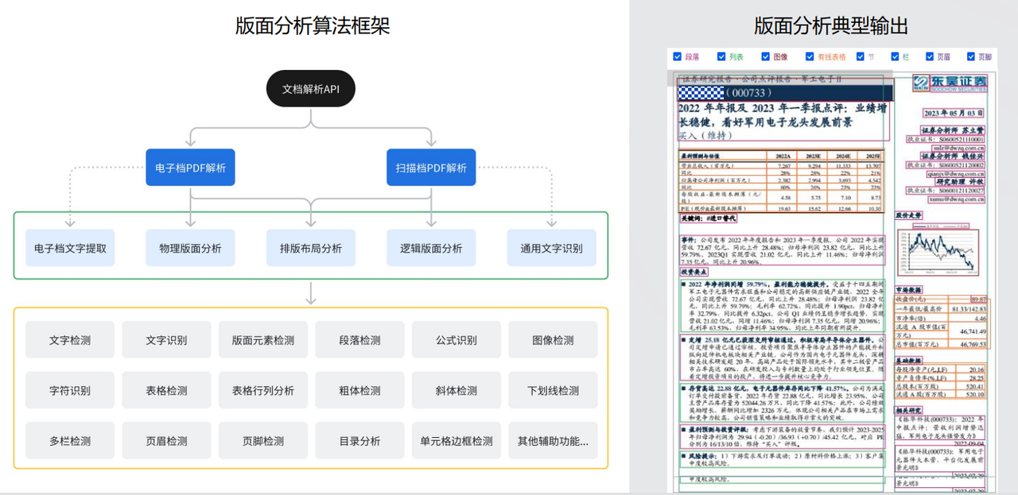Click the 版面分析算法框架 heading
Image resolution: width=1018 pixels, height=495 pixels.
click(x=313, y=25)
